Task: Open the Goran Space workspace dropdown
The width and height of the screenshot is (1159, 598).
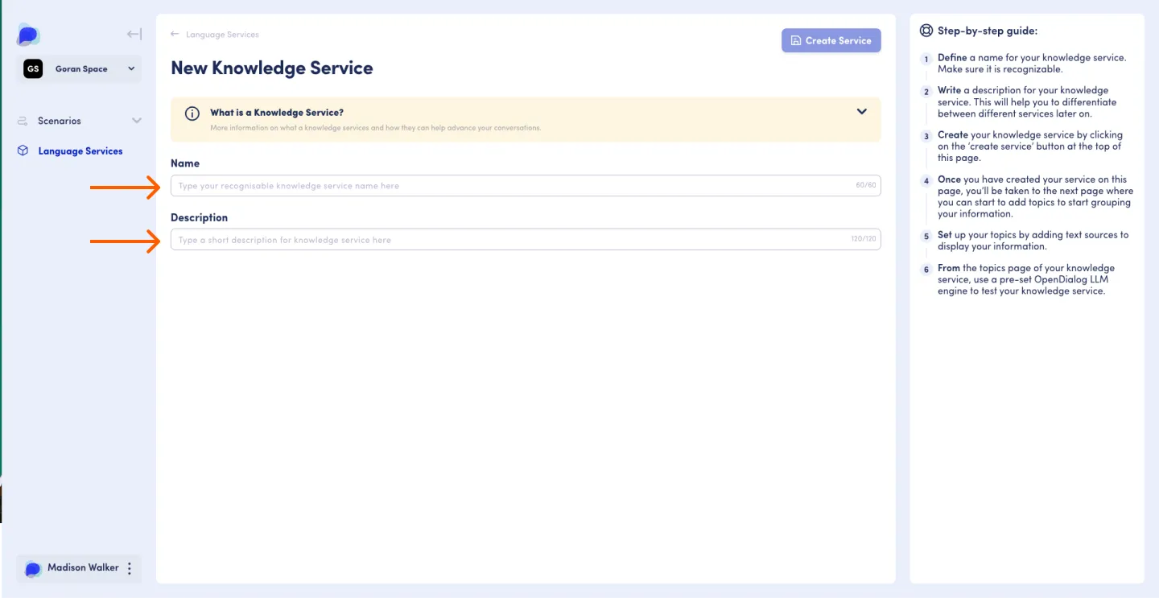Action: (x=79, y=69)
